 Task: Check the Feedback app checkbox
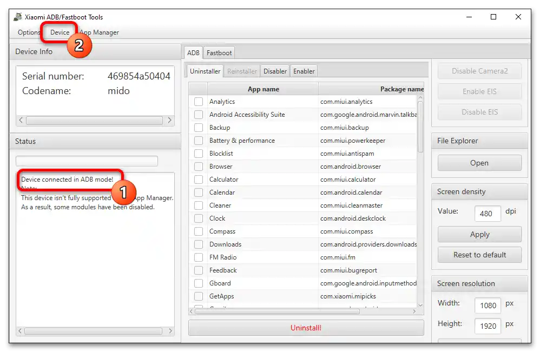199,270
